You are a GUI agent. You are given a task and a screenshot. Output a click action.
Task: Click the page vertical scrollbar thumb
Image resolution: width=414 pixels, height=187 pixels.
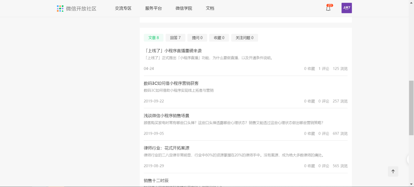[411, 108]
